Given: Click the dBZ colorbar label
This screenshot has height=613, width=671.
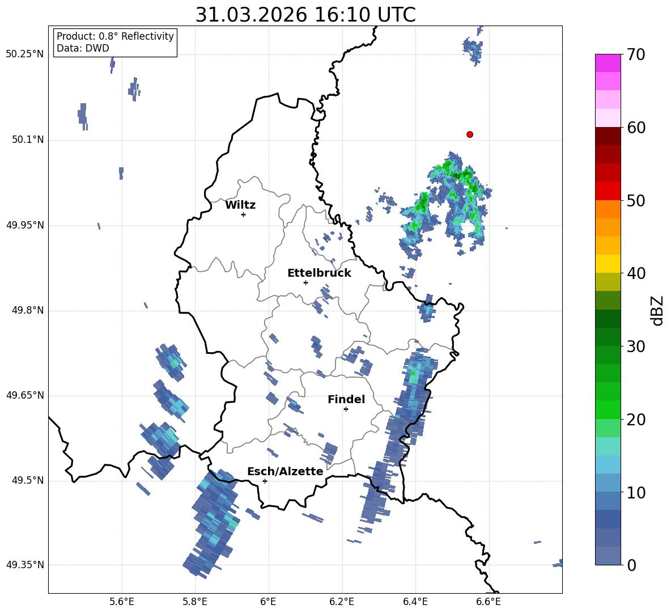Looking at the screenshot, I should click(x=657, y=310).
